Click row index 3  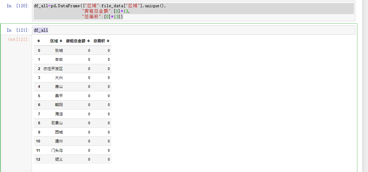click(x=39, y=78)
